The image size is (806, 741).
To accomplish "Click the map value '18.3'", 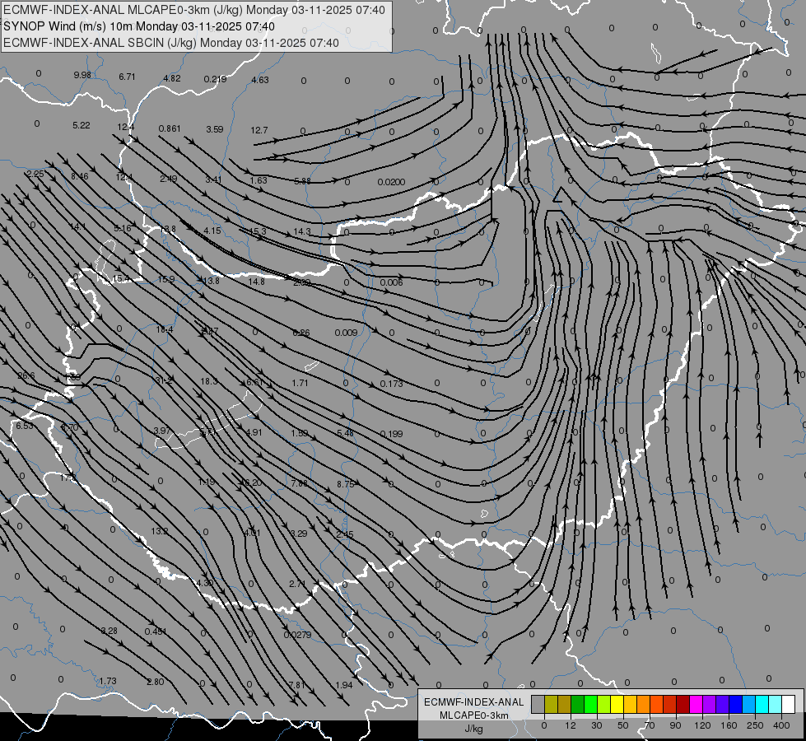I will point(209,381).
